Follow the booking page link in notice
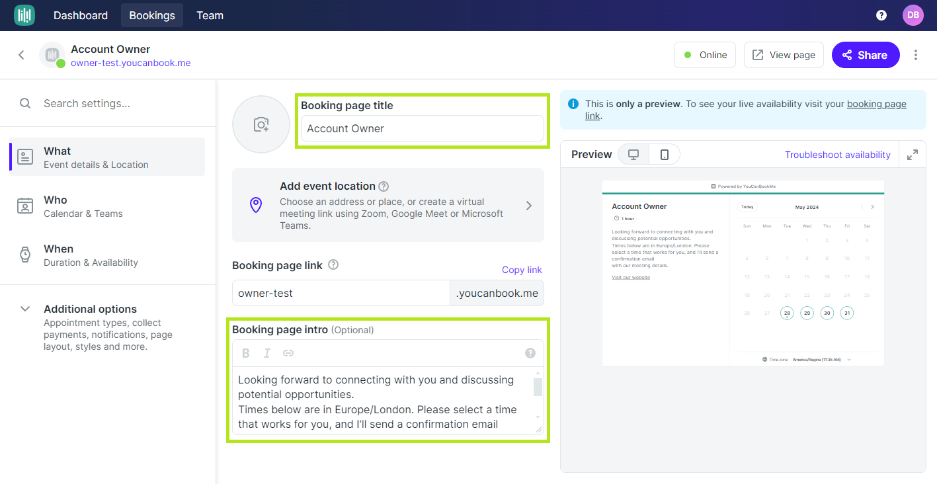937x484 pixels. tap(877, 104)
